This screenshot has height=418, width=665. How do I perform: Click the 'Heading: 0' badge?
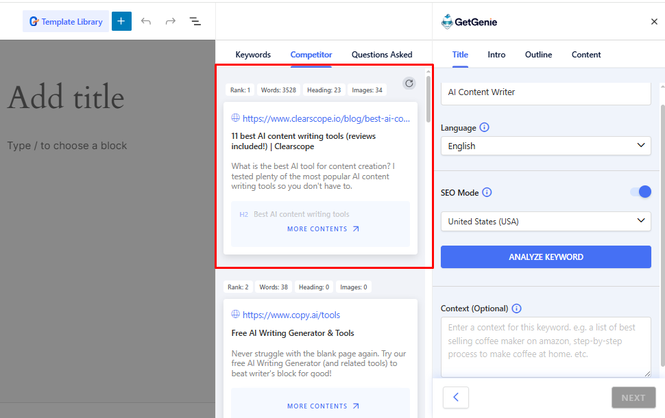coord(314,287)
